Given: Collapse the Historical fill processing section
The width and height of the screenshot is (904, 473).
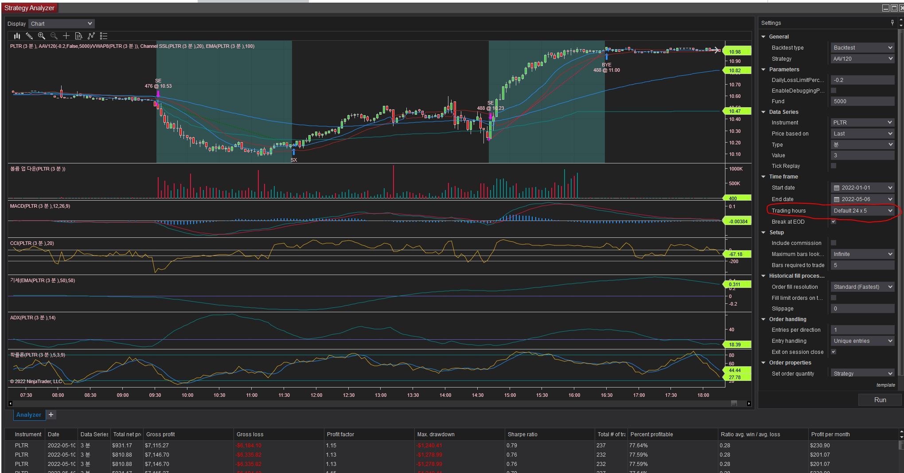Looking at the screenshot, I should (x=764, y=276).
